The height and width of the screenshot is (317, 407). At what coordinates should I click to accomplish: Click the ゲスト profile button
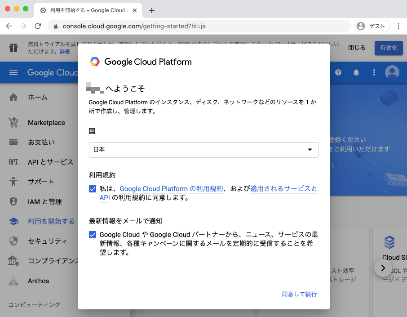tap(372, 26)
